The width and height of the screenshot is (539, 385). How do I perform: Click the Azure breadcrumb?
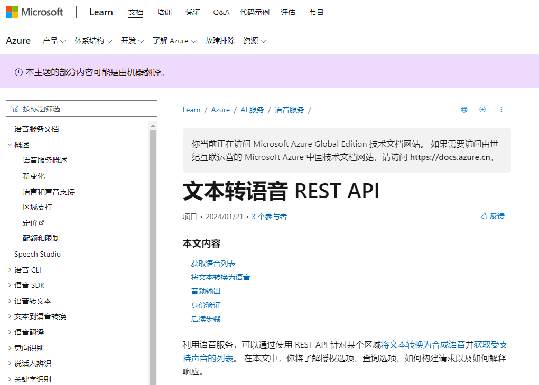tap(220, 110)
